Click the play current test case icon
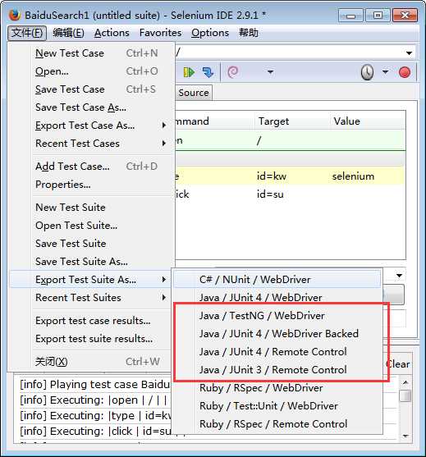Screen dimensions: 426x457 189,72
